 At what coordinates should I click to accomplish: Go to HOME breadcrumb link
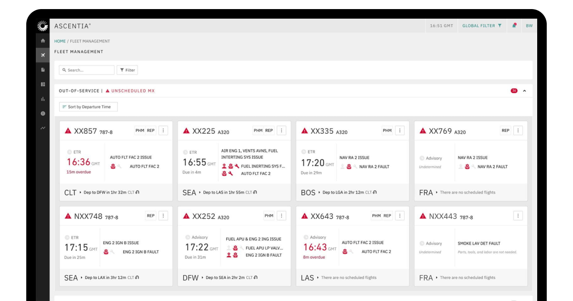click(60, 41)
